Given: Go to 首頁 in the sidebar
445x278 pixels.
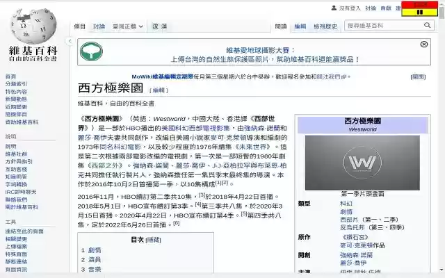Looking at the screenshot, I should point(11,76).
